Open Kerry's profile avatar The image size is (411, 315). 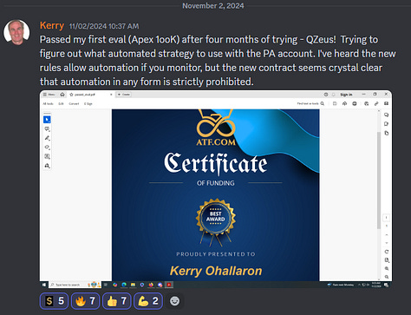click(16, 32)
